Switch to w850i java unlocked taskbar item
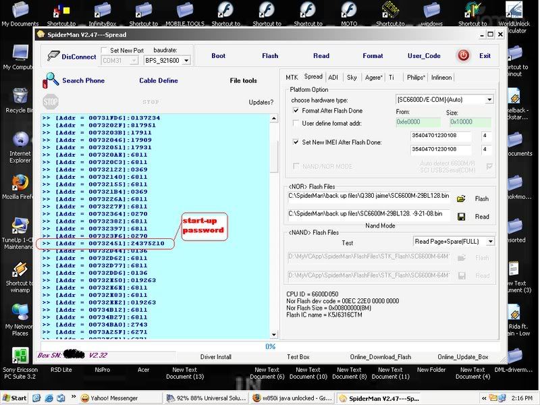 click(292, 398)
